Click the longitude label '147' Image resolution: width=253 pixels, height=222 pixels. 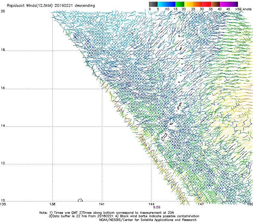201,204
